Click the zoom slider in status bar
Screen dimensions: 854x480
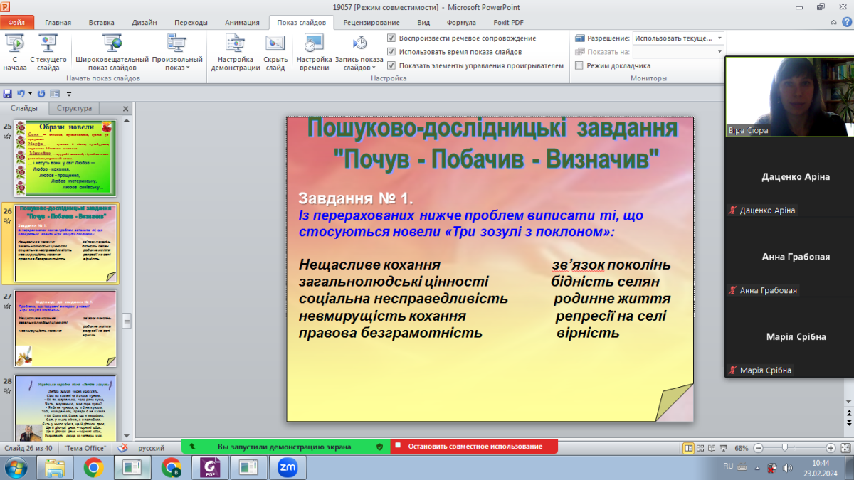click(x=785, y=448)
